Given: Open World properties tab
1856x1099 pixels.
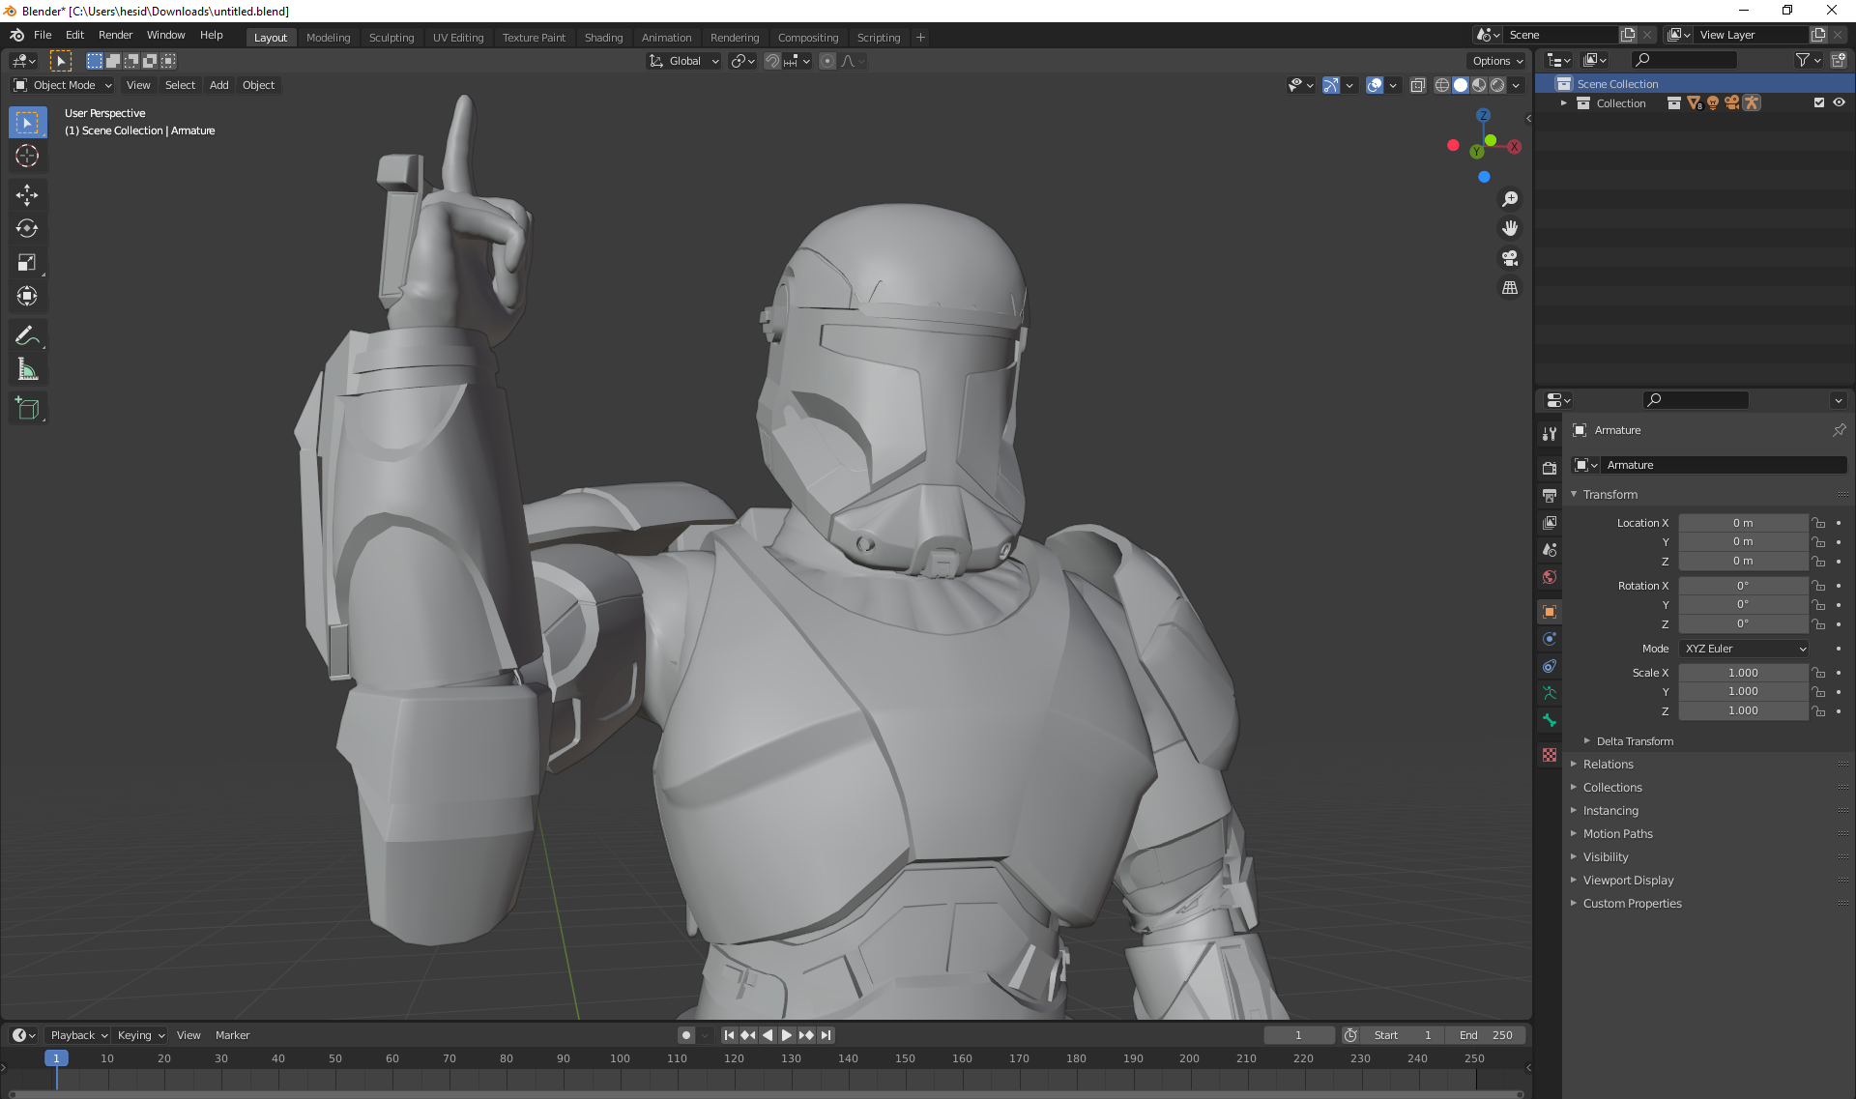Looking at the screenshot, I should click(x=1550, y=577).
